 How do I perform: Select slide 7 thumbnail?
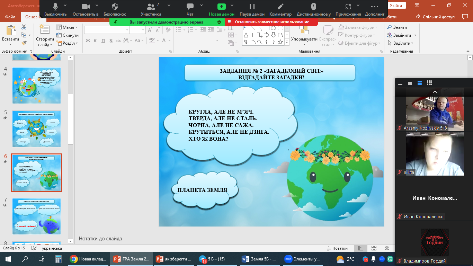[36, 216]
